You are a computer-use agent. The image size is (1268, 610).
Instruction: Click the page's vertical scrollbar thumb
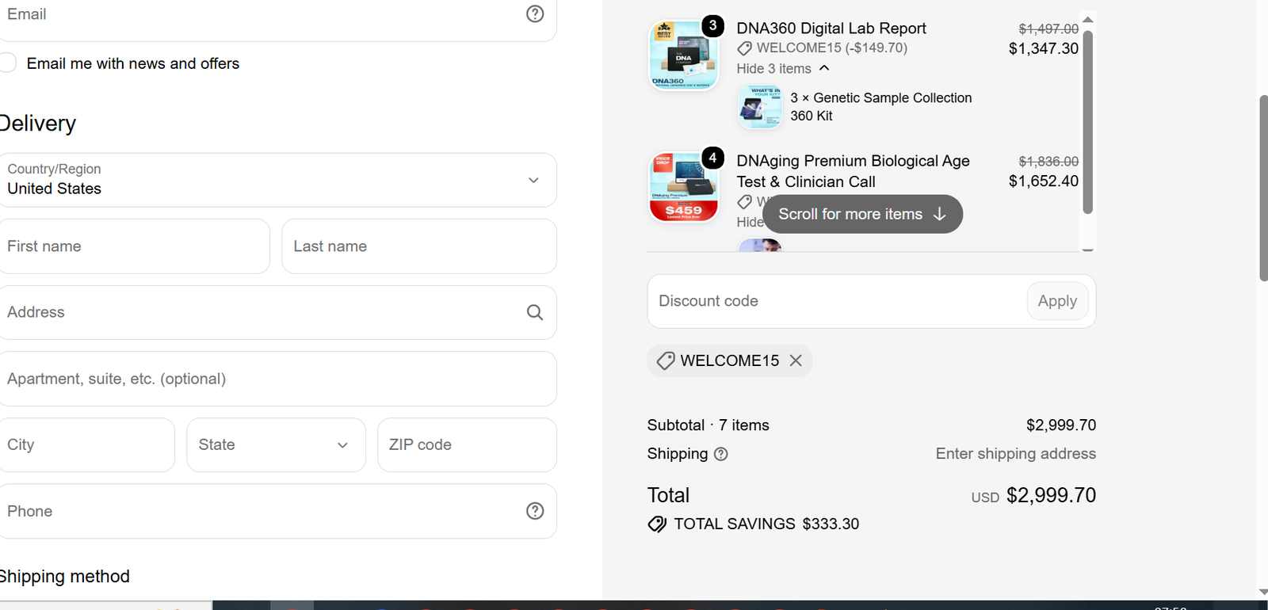click(1263, 188)
